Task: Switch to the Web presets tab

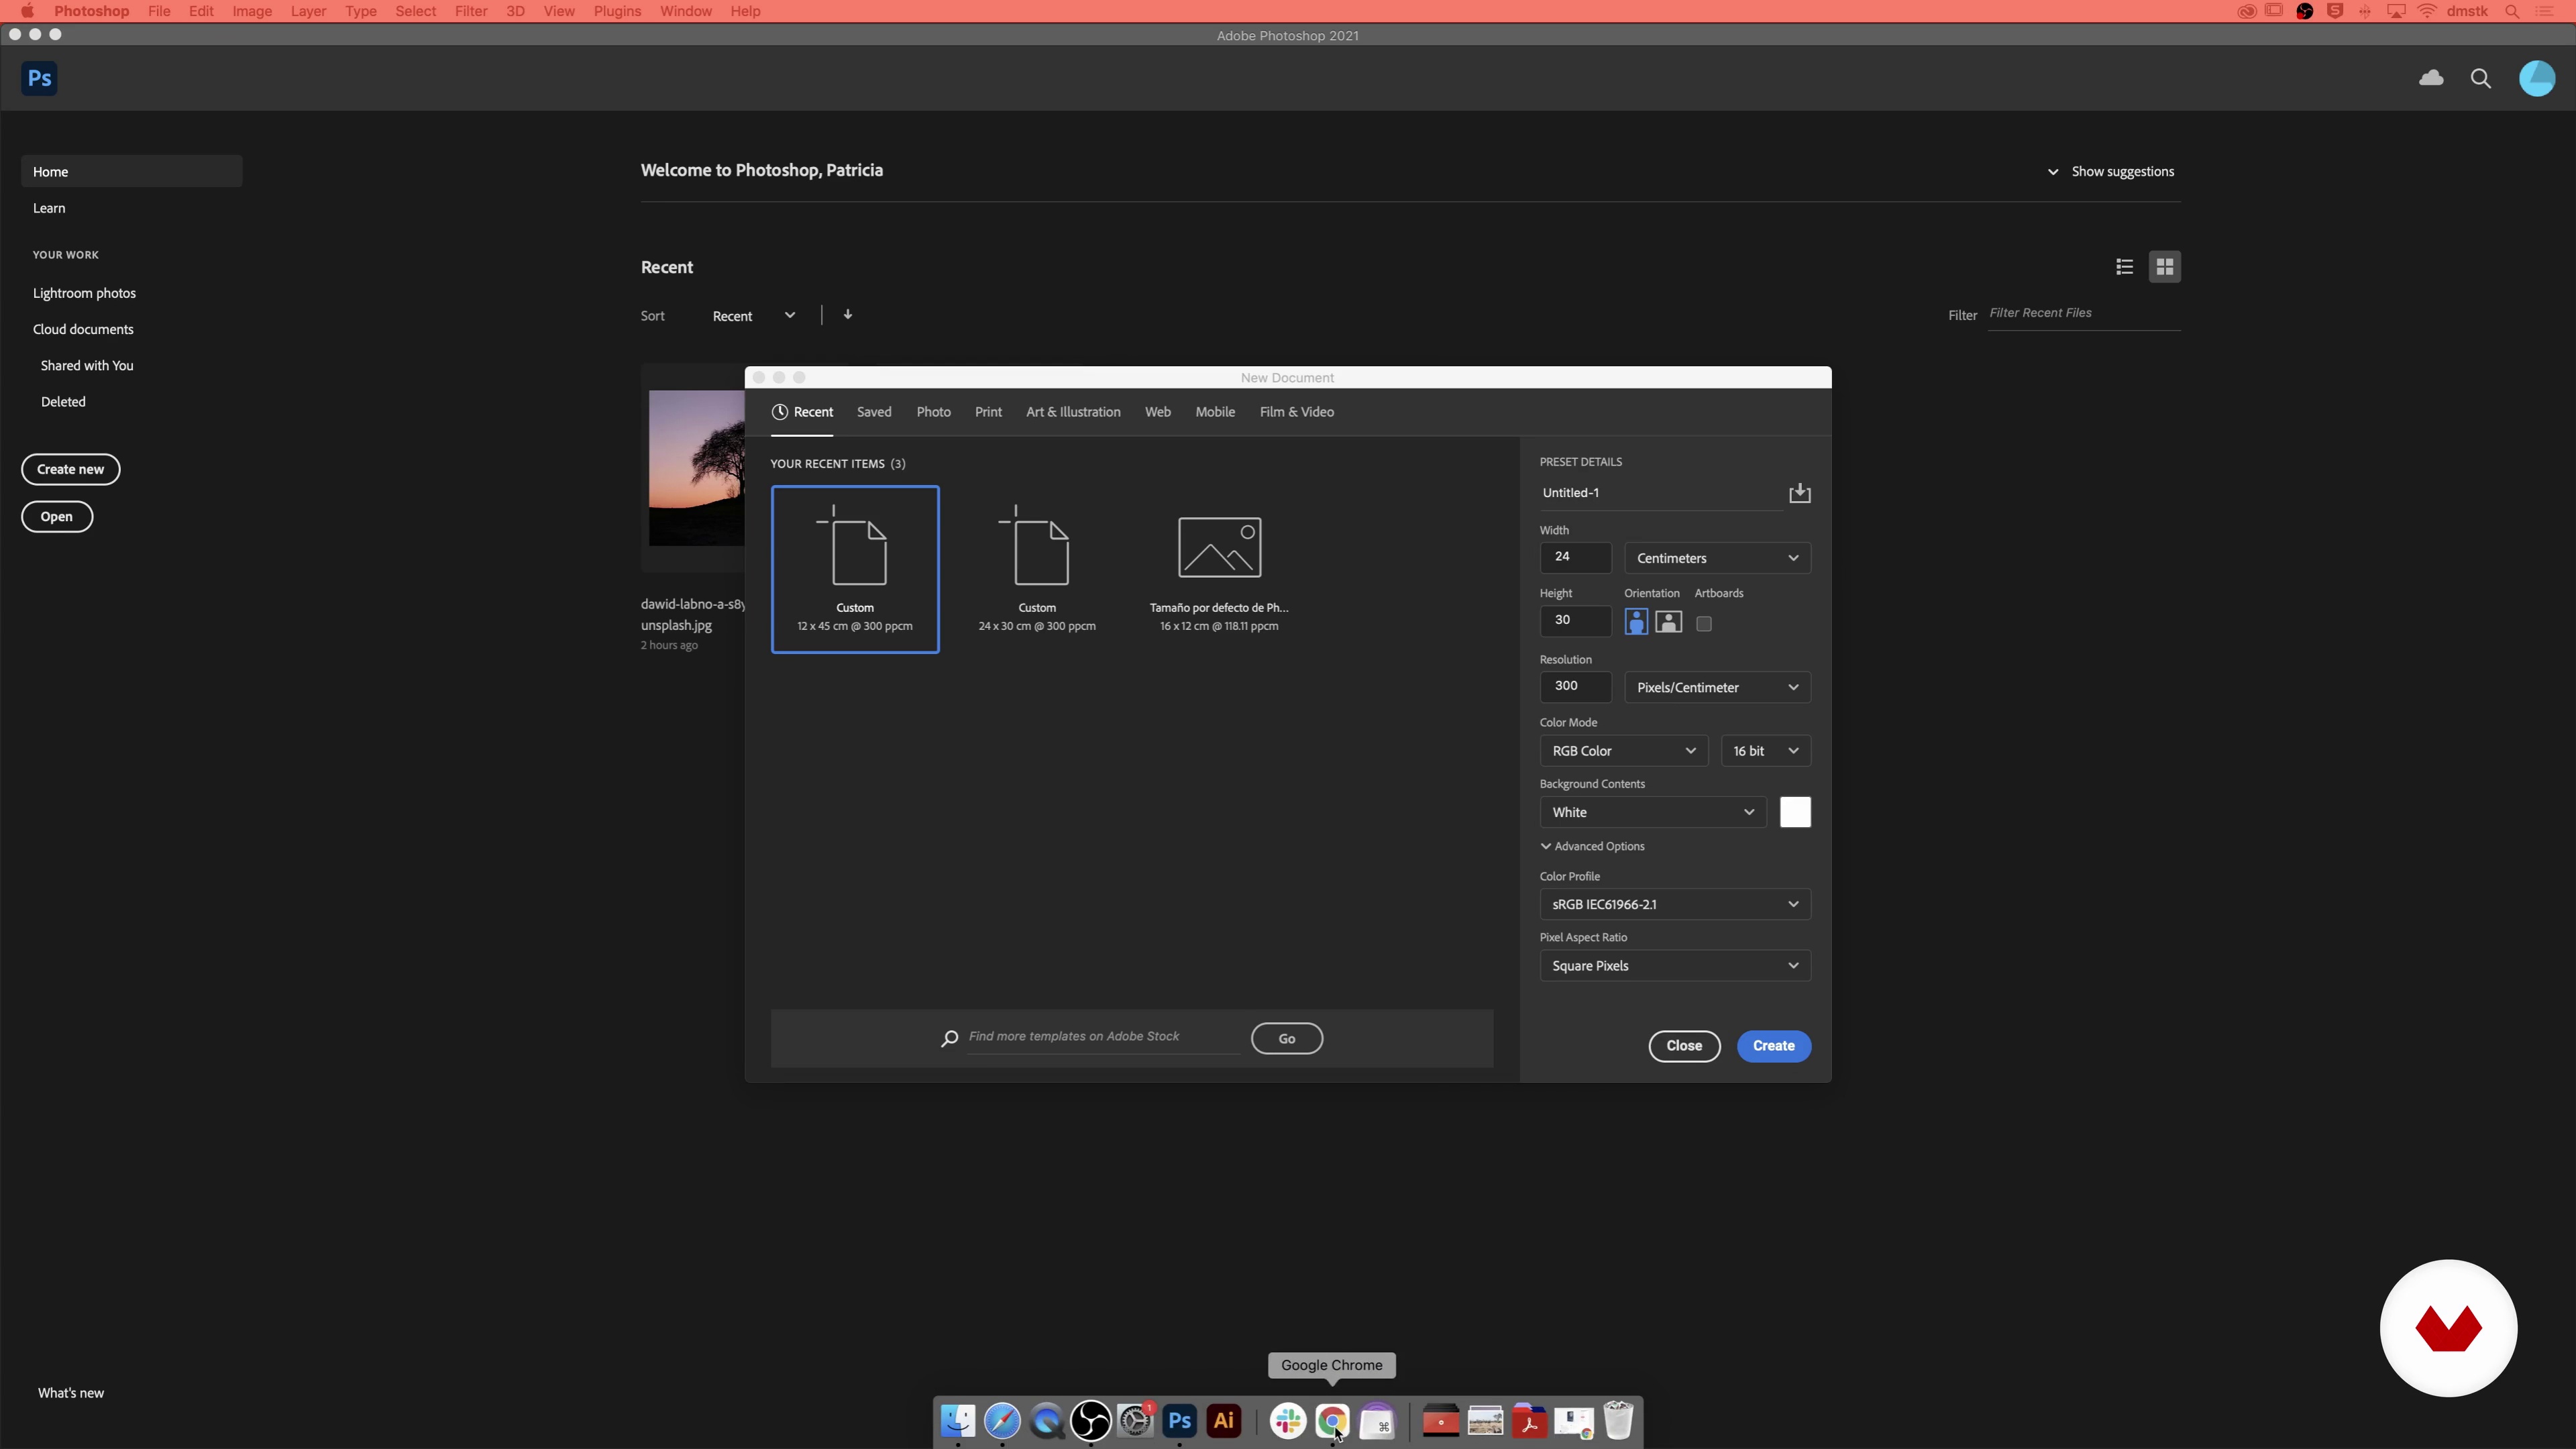Action: pos(1157,412)
